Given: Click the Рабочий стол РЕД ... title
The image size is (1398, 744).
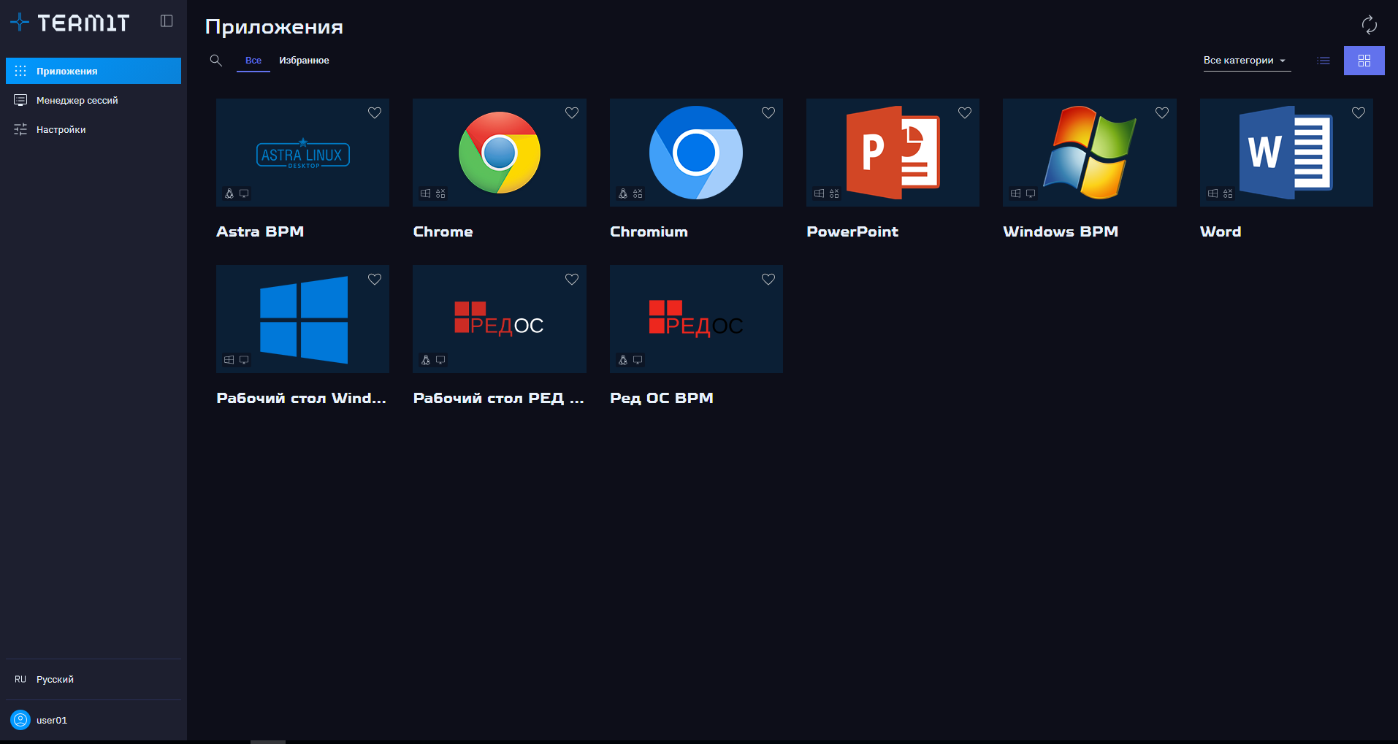Looking at the screenshot, I should point(498,398).
